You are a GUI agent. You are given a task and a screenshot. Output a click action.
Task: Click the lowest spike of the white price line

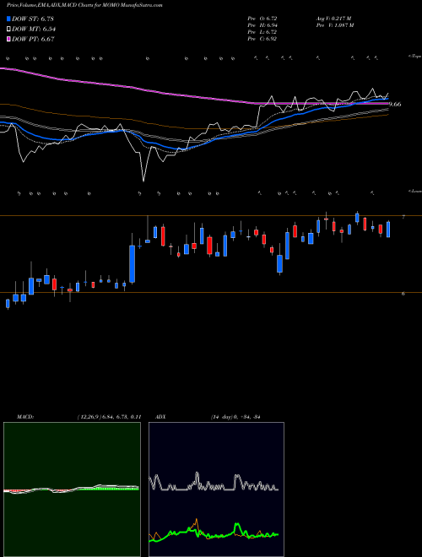[143, 181]
